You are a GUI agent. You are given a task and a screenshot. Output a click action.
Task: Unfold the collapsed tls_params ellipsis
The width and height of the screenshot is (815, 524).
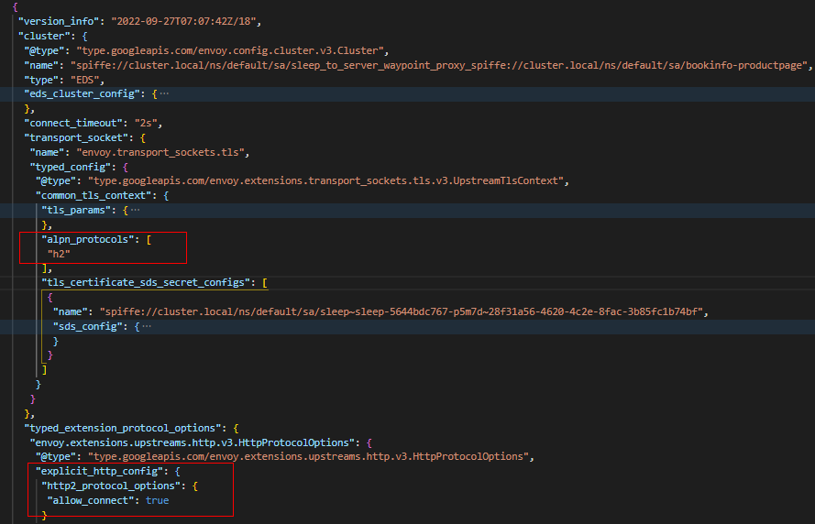pyautogui.click(x=135, y=211)
